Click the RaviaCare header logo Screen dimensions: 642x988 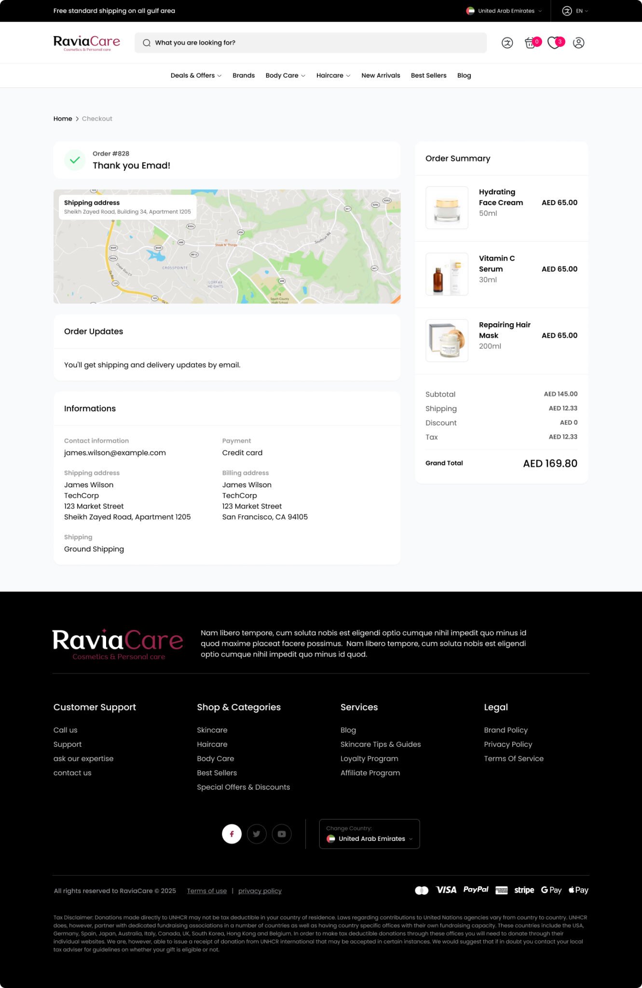tap(87, 42)
